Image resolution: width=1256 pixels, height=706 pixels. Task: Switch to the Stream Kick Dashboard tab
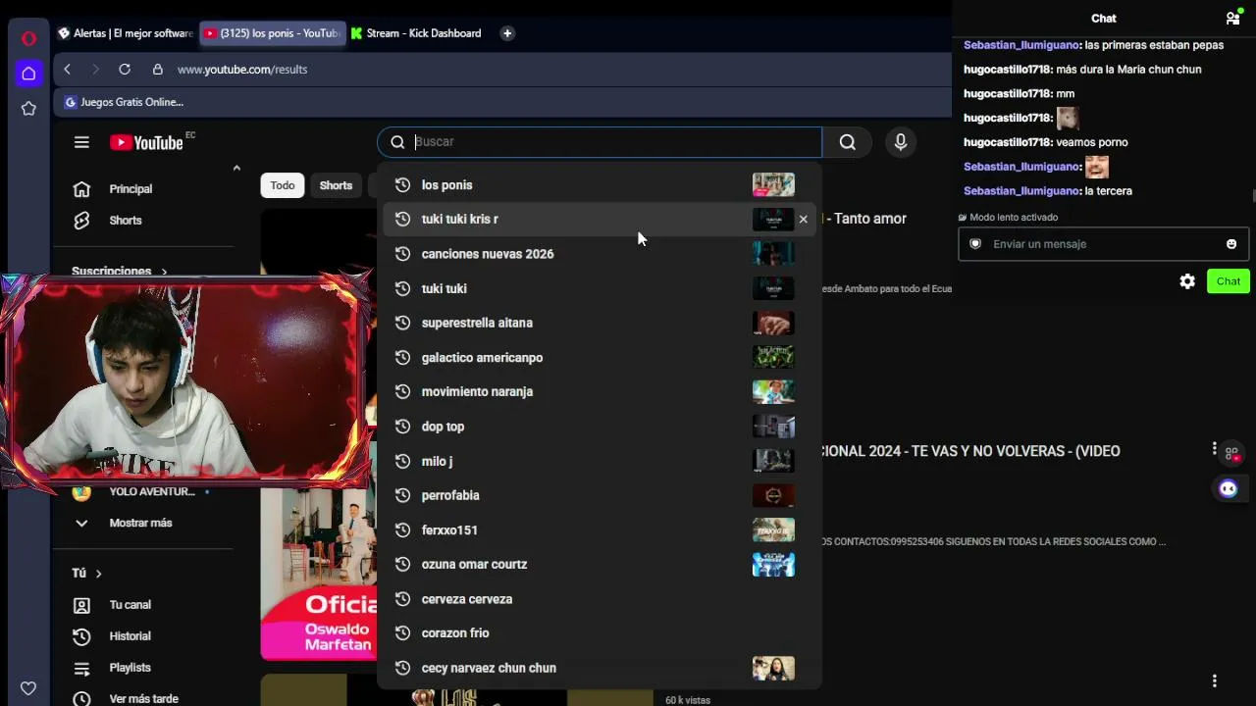click(x=416, y=33)
